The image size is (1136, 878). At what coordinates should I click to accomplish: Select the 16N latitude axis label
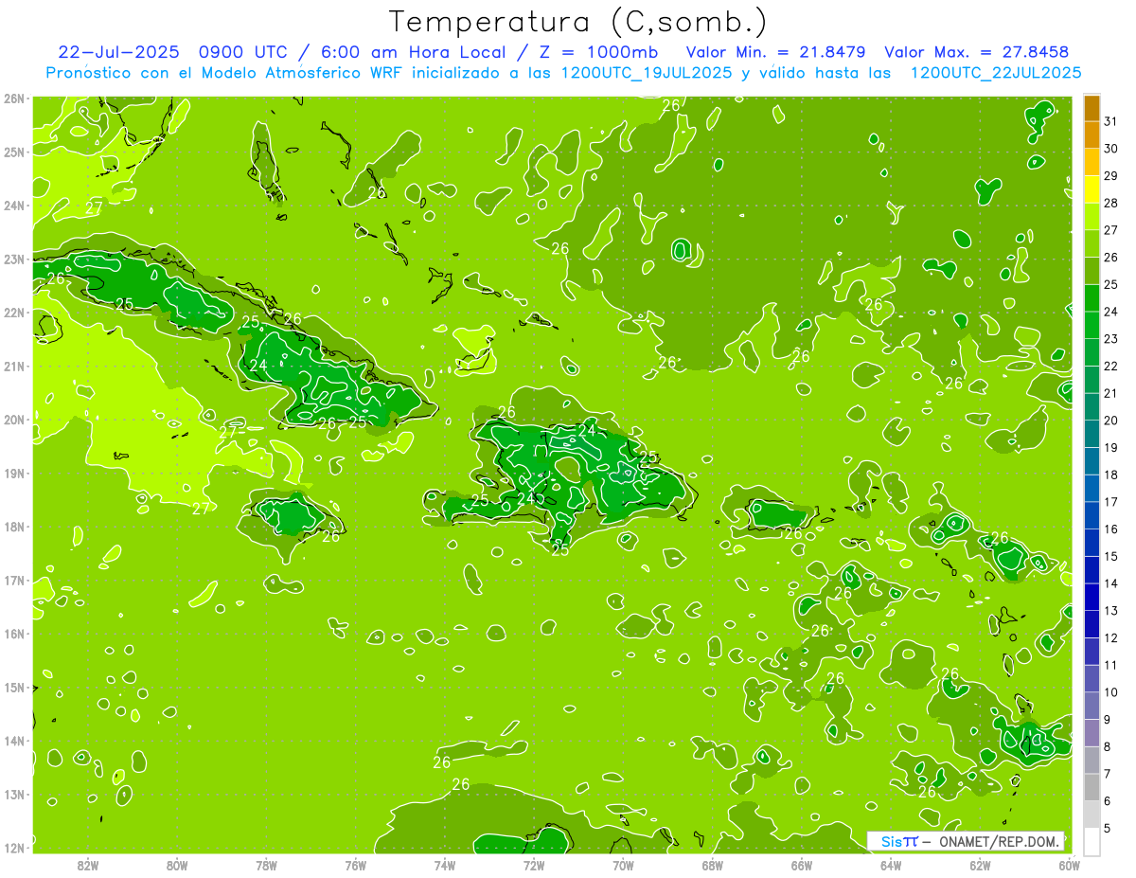tap(14, 634)
